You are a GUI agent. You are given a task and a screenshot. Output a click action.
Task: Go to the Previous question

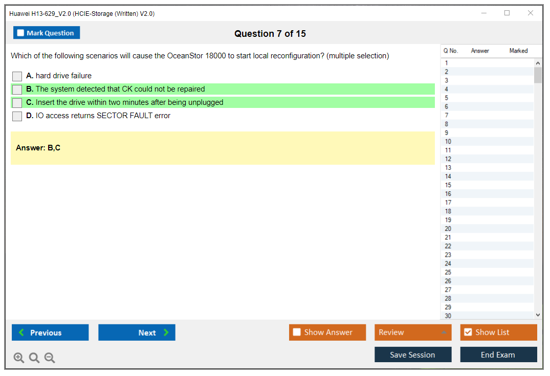(x=50, y=333)
